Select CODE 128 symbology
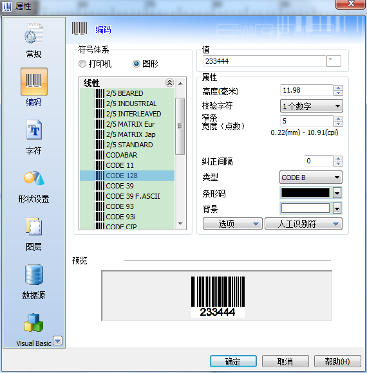 pos(127,176)
